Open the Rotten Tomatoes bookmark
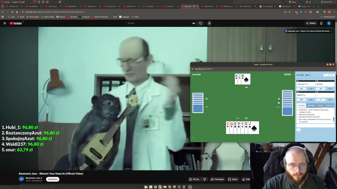This screenshot has height=189, width=337. click(100, 17)
